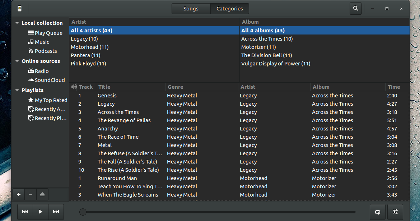420x221 pixels.
Task: Collapse the Local collection section
Action: (x=16, y=23)
